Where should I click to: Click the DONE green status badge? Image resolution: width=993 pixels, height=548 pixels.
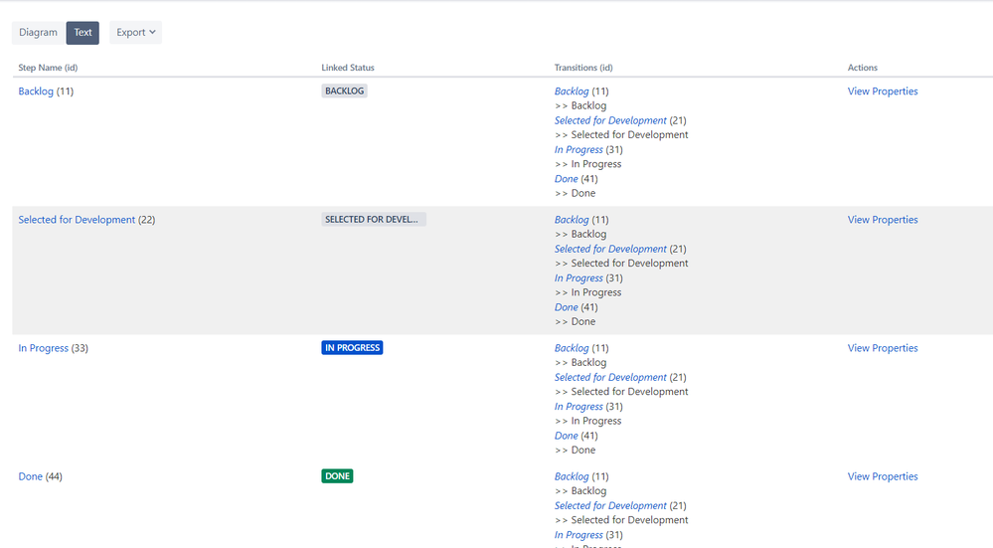[337, 475]
